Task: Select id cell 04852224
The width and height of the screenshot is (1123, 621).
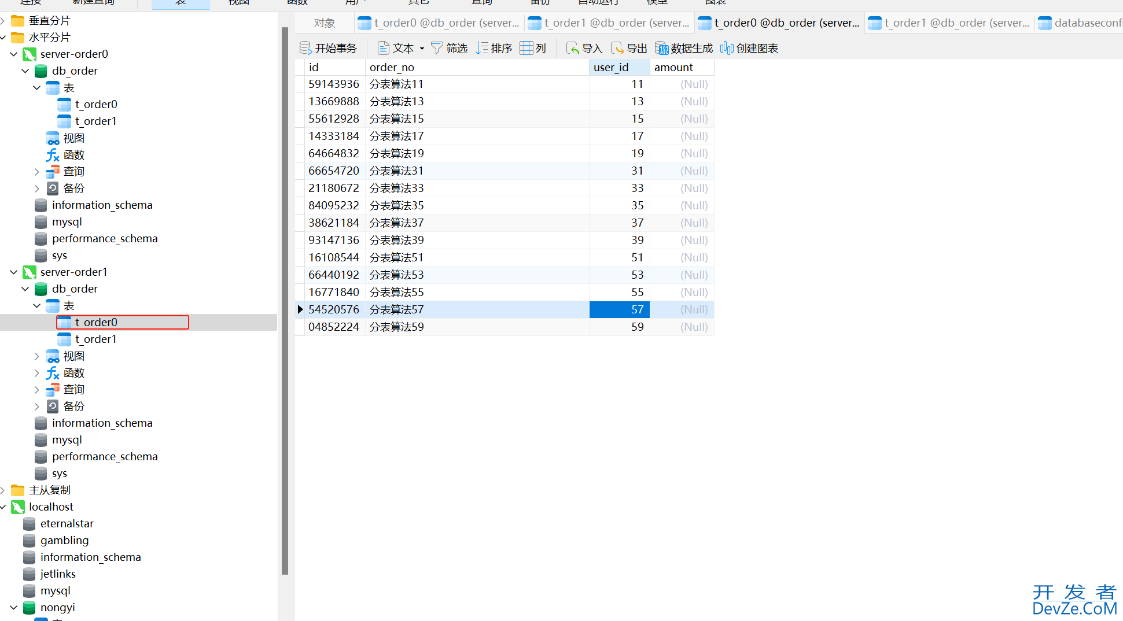Action: [334, 327]
